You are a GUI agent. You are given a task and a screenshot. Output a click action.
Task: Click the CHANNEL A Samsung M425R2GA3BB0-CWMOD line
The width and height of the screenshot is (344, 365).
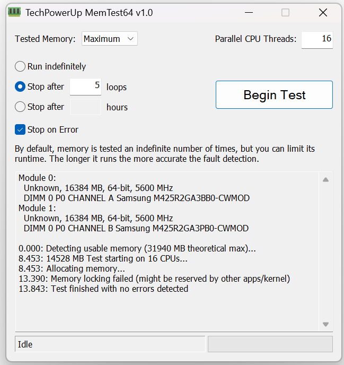coord(137,198)
